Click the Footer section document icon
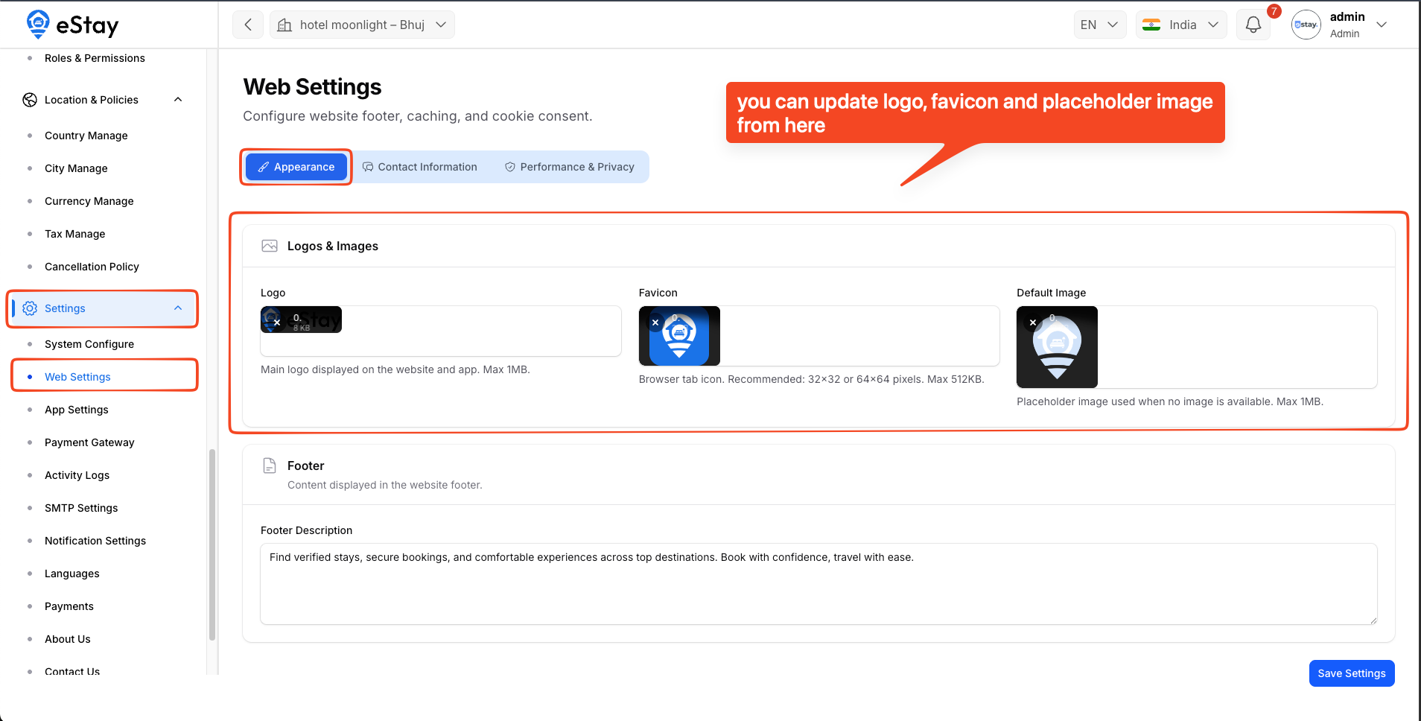The height and width of the screenshot is (721, 1421). pos(270,466)
